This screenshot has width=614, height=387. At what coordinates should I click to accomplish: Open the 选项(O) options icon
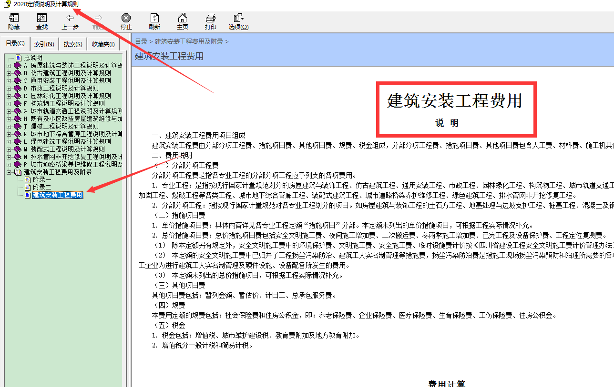(239, 18)
